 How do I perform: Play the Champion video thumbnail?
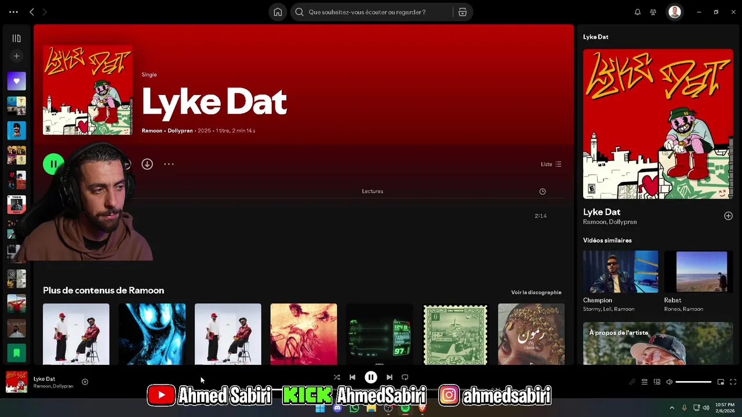coord(620,272)
